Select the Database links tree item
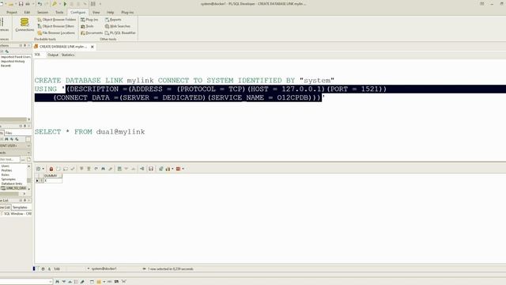The width and height of the screenshot is (506, 285). (x=12, y=184)
